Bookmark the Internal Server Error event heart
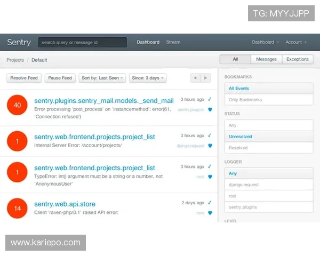Image resolution: width=320 pixels, height=256 pixels. click(x=210, y=146)
